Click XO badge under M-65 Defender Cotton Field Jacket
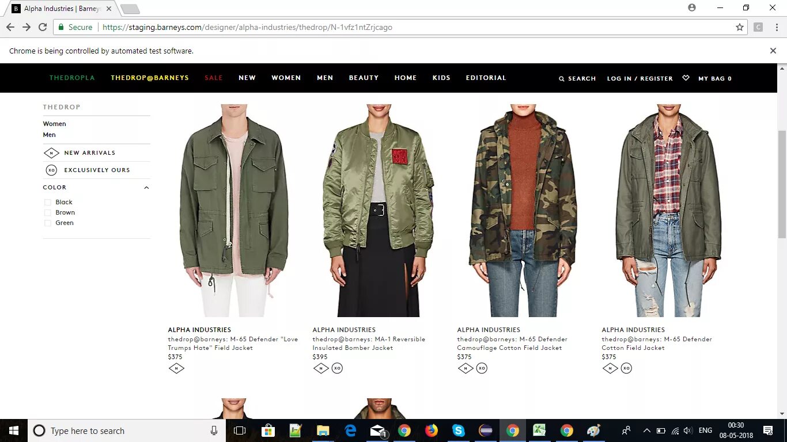 click(626, 368)
